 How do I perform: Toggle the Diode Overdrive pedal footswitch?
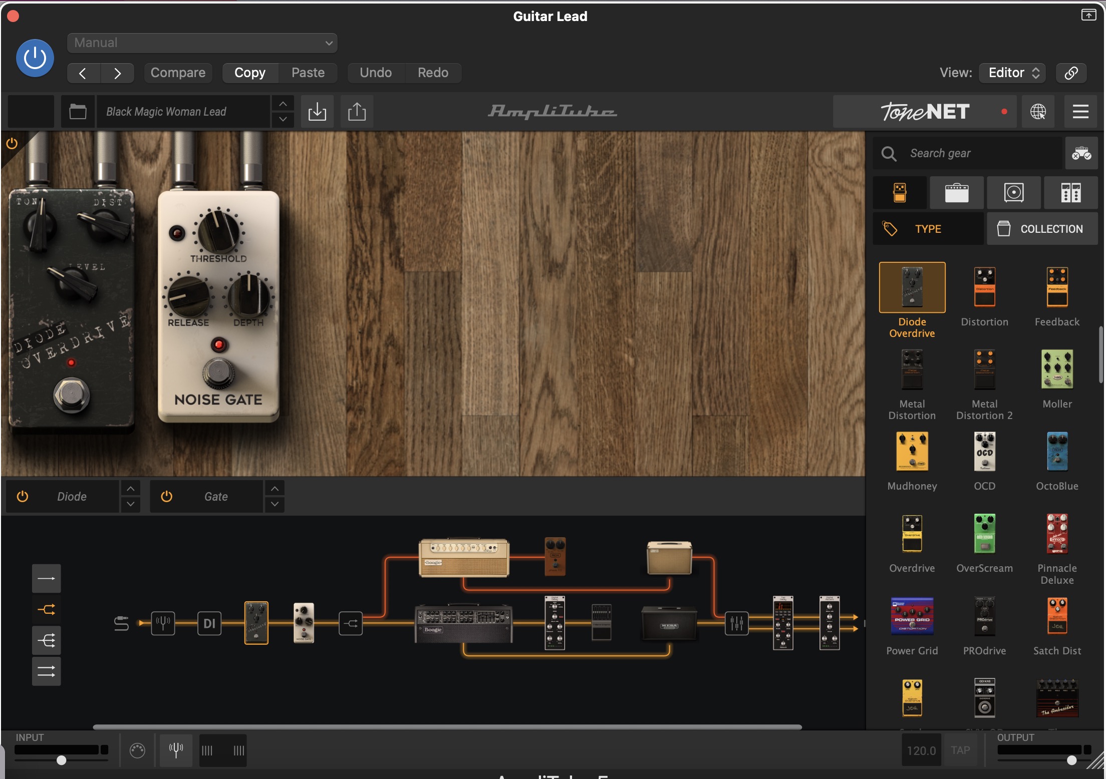coord(72,395)
